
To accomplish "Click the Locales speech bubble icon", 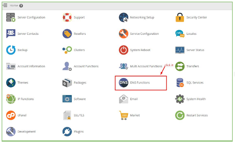I will [x=180, y=34].
